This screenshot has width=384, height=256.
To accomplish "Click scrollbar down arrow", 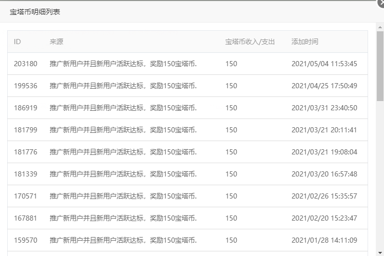I will click(380, 252).
